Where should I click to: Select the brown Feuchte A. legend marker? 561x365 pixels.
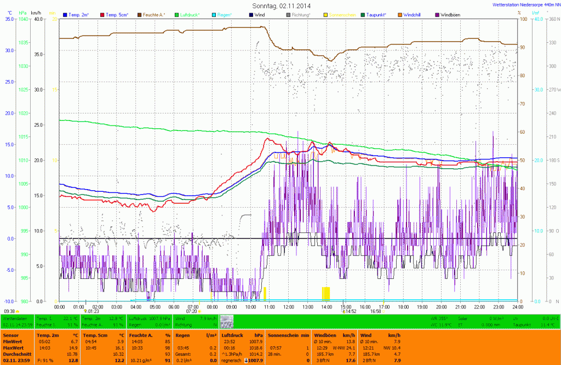140,14
